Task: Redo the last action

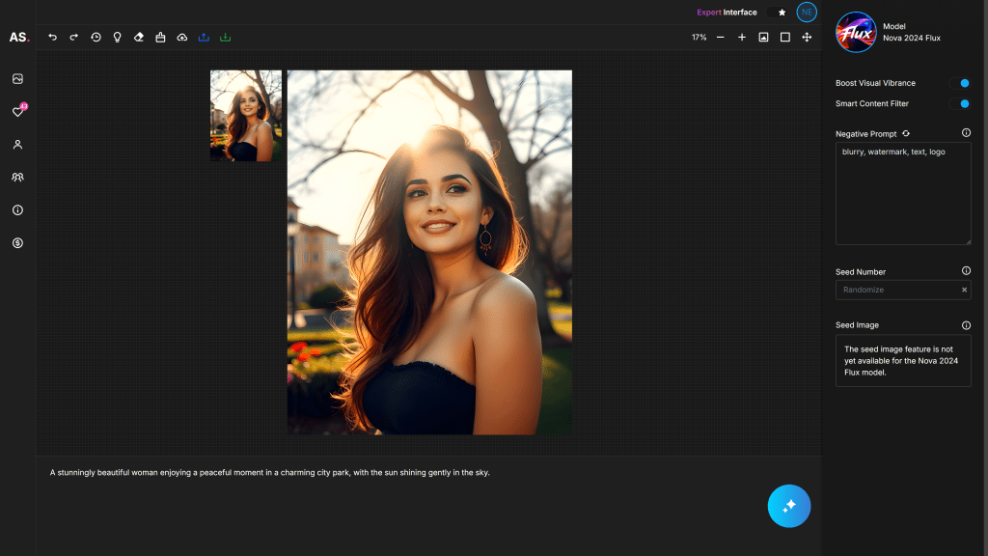Action: coord(72,38)
